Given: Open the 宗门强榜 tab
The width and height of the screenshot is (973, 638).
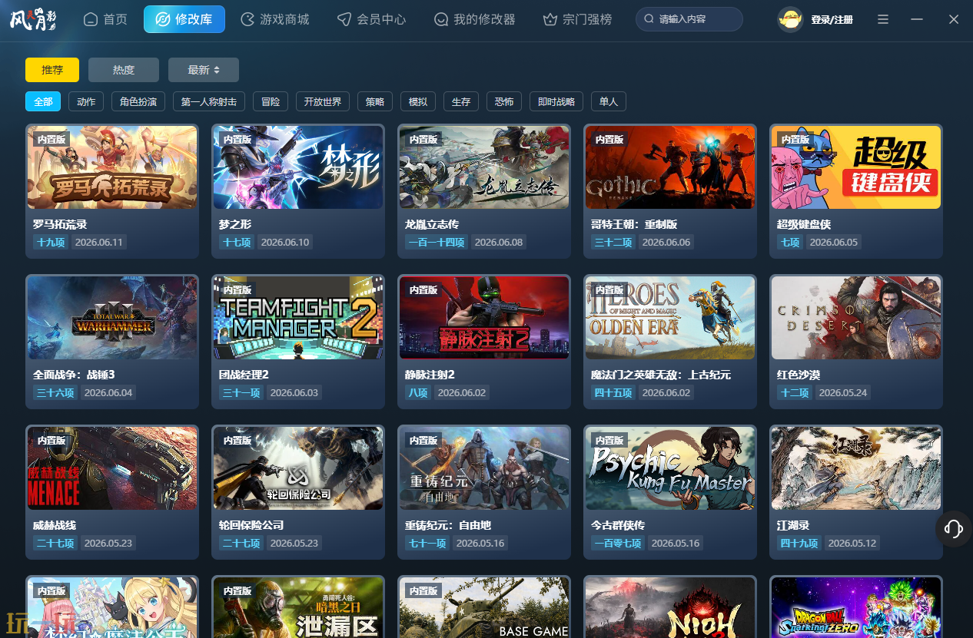Looking at the screenshot, I should 577,19.
